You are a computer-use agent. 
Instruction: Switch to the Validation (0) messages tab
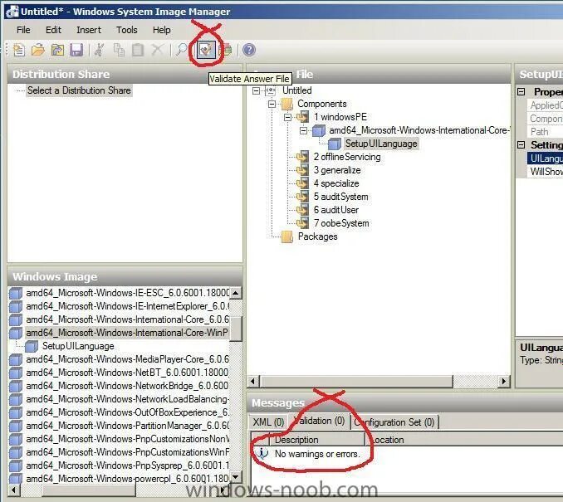tap(319, 421)
